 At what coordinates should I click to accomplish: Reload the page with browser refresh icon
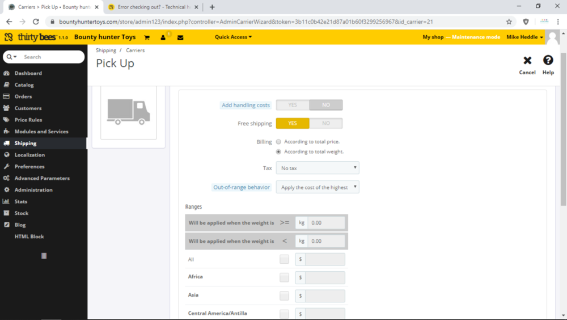(x=36, y=22)
